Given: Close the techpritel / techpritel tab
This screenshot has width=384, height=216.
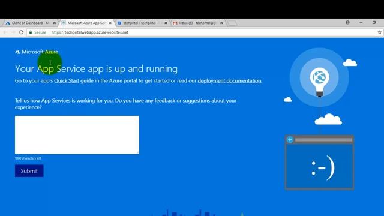Looking at the screenshot, I should pyautogui.click(x=166, y=23).
